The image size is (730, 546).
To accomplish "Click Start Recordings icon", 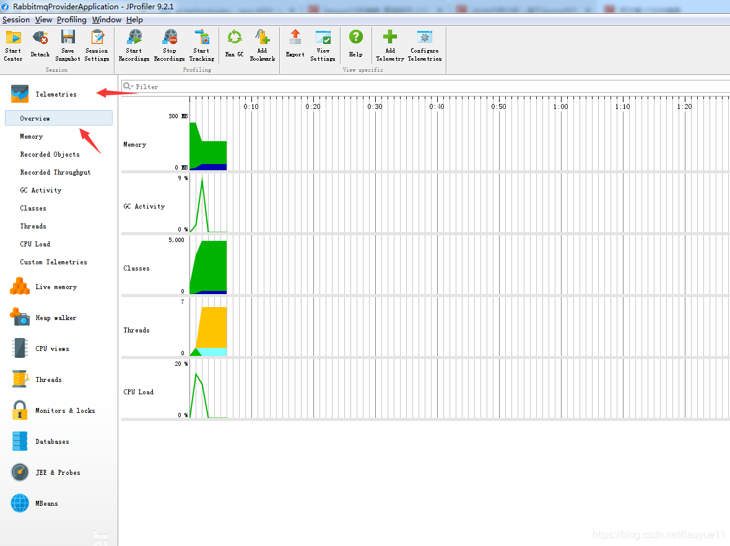I will pyautogui.click(x=134, y=45).
